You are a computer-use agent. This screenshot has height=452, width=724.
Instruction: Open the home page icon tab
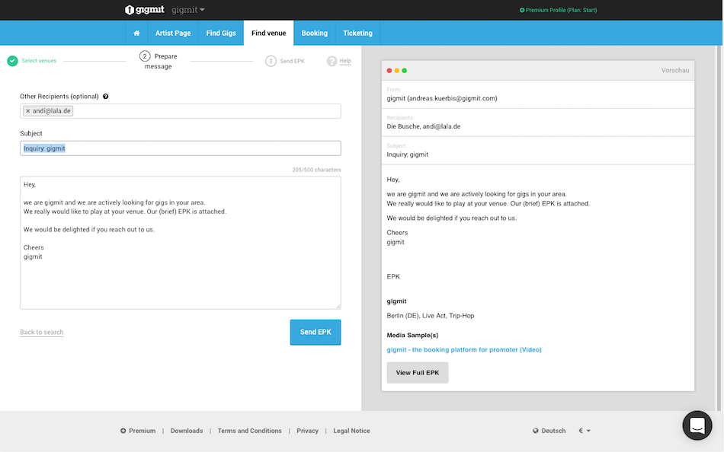(x=136, y=33)
